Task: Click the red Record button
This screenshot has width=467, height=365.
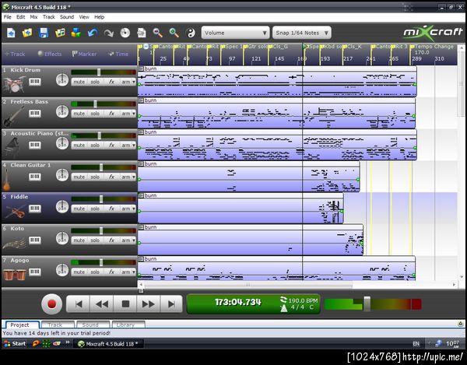Action: [52, 304]
